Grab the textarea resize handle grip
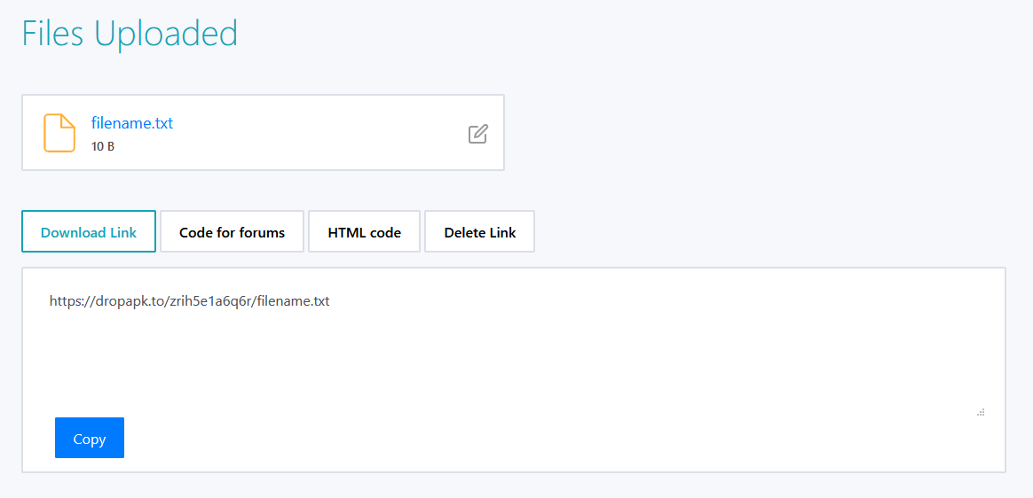The height and width of the screenshot is (498, 1033). (x=981, y=412)
